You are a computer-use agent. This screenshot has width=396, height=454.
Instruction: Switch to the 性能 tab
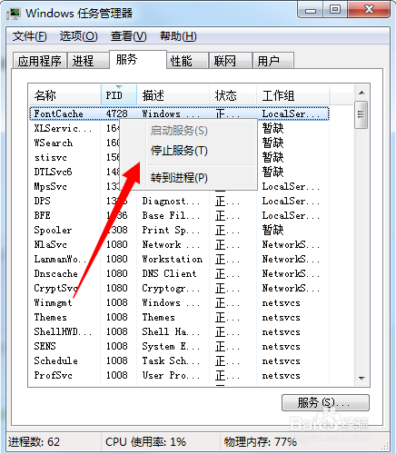(187, 61)
